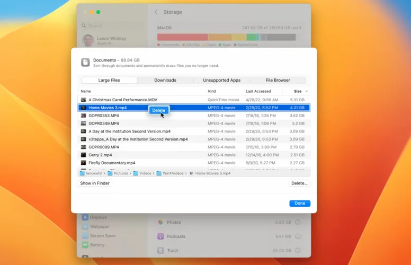Toggle sort order with the Size column chevron
Screen dimensions: 411x265
307,91
